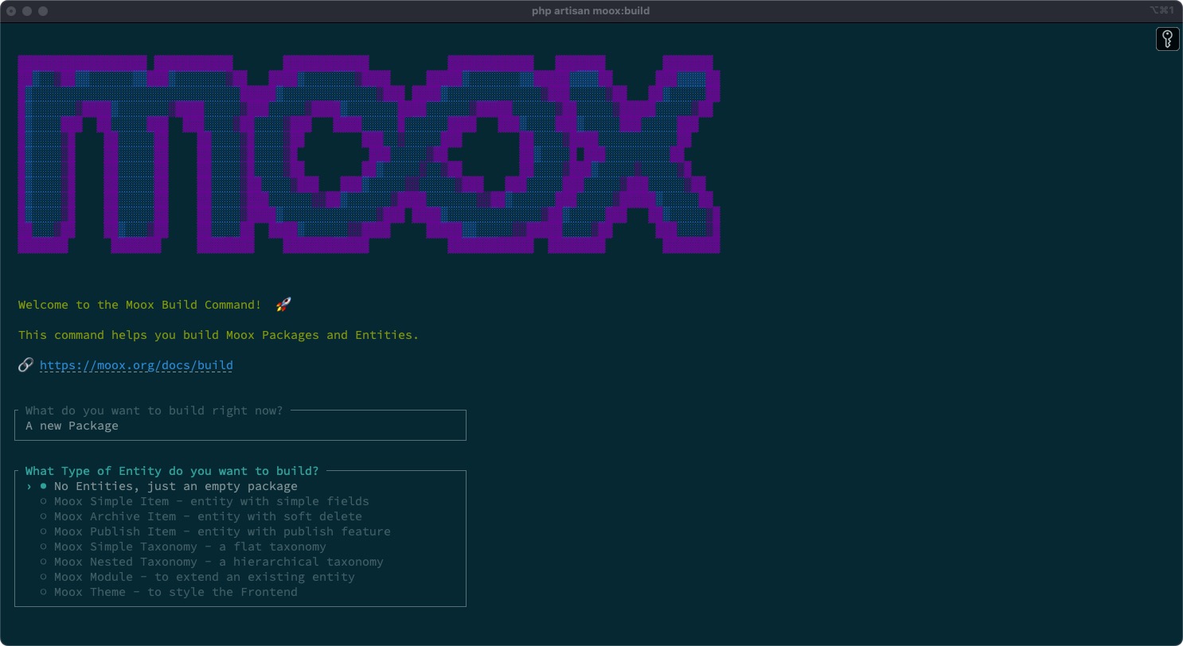Open the moox.org build documentation link

(x=137, y=364)
